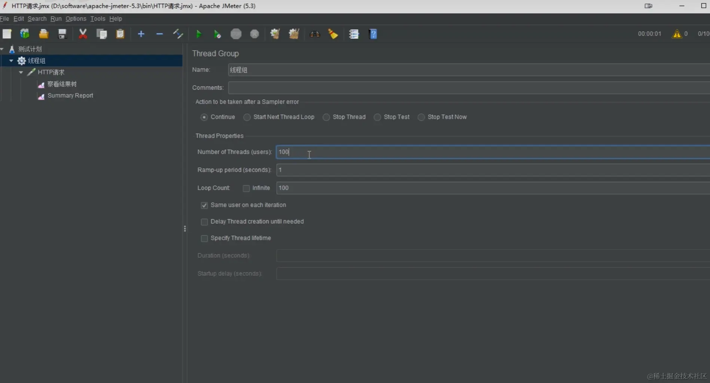The width and height of the screenshot is (710, 383).
Task: Create a new test plan
Action: click(x=7, y=34)
